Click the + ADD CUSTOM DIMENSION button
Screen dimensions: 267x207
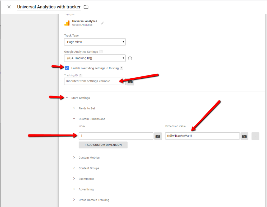point(103,145)
